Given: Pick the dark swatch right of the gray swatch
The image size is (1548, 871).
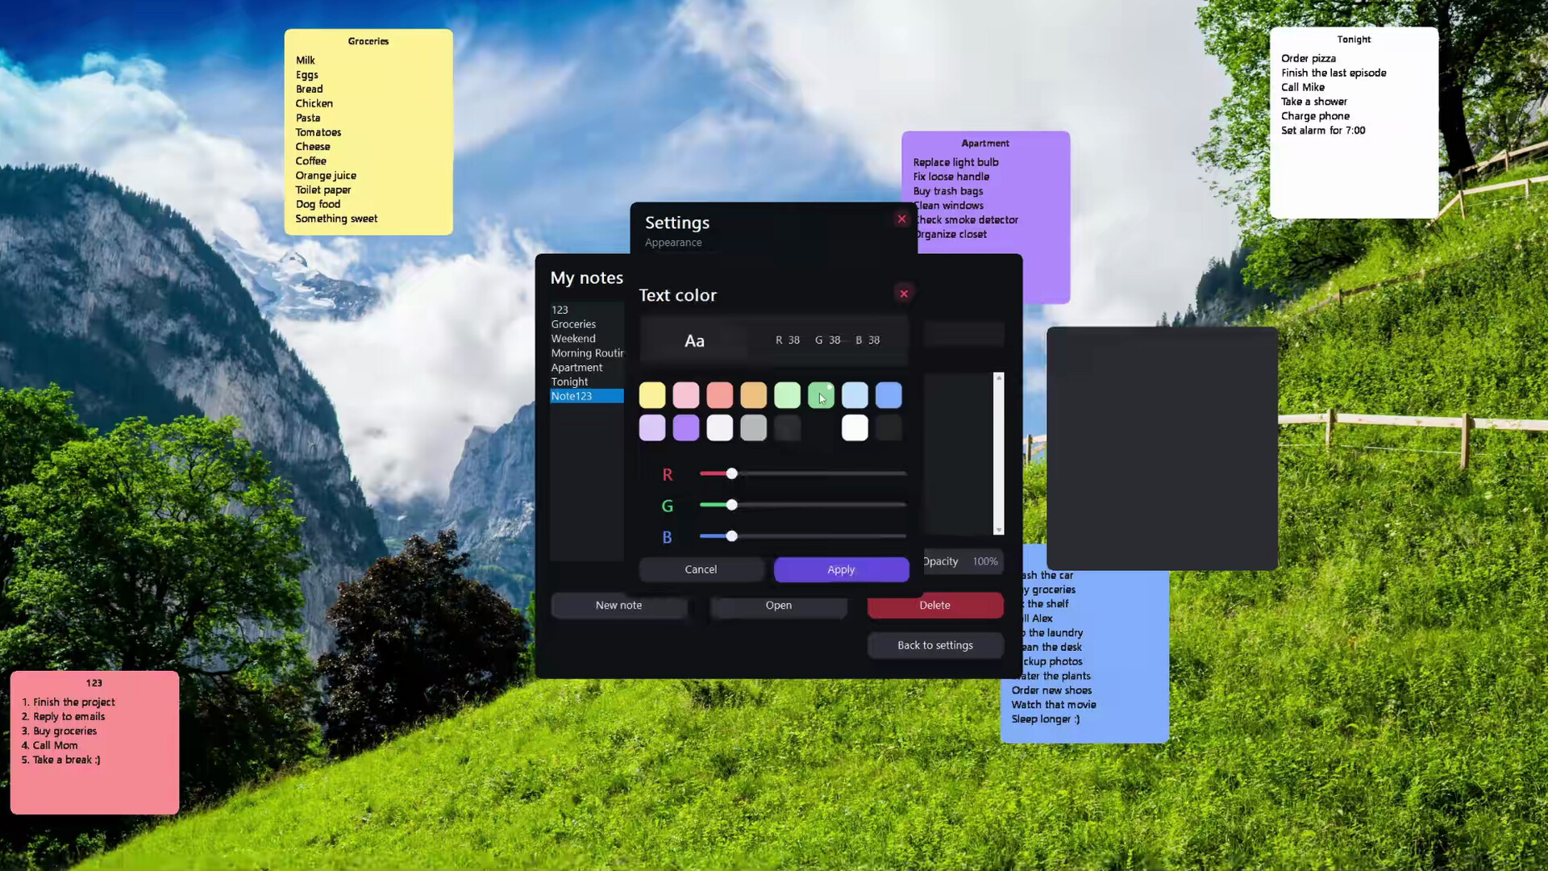Looking at the screenshot, I should [x=788, y=427].
